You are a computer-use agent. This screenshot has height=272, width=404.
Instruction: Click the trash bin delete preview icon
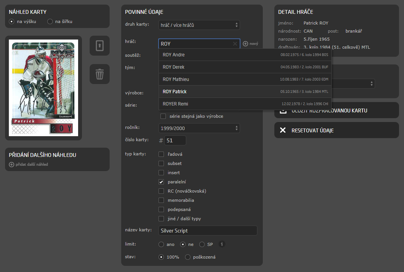point(100,74)
